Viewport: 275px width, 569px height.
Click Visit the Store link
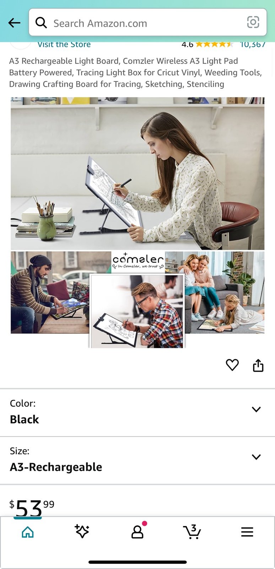point(64,44)
